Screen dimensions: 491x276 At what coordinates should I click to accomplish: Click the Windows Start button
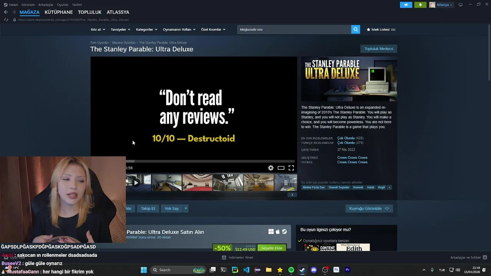(144, 270)
